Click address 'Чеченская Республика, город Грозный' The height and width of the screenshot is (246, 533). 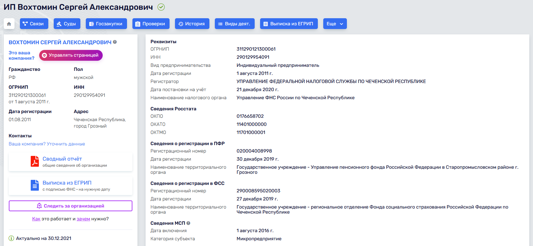click(100, 123)
